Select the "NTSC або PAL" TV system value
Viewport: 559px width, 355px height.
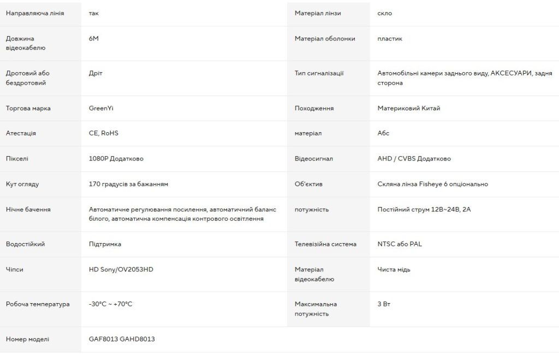pos(400,244)
